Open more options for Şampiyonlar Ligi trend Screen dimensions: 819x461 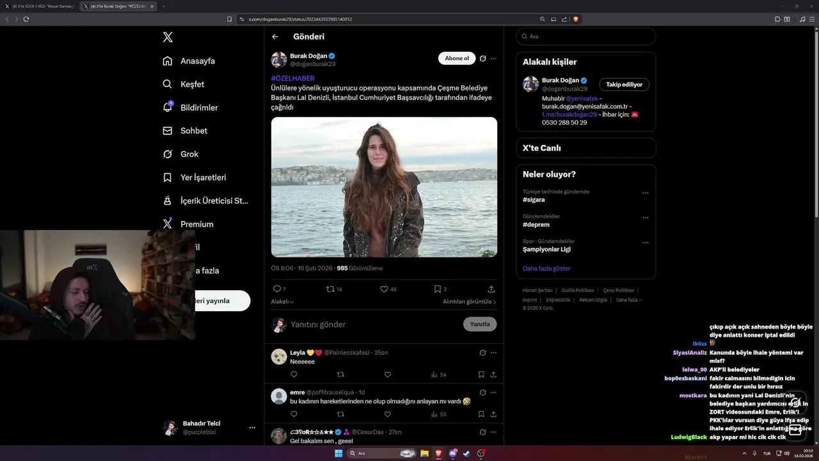click(645, 243)
